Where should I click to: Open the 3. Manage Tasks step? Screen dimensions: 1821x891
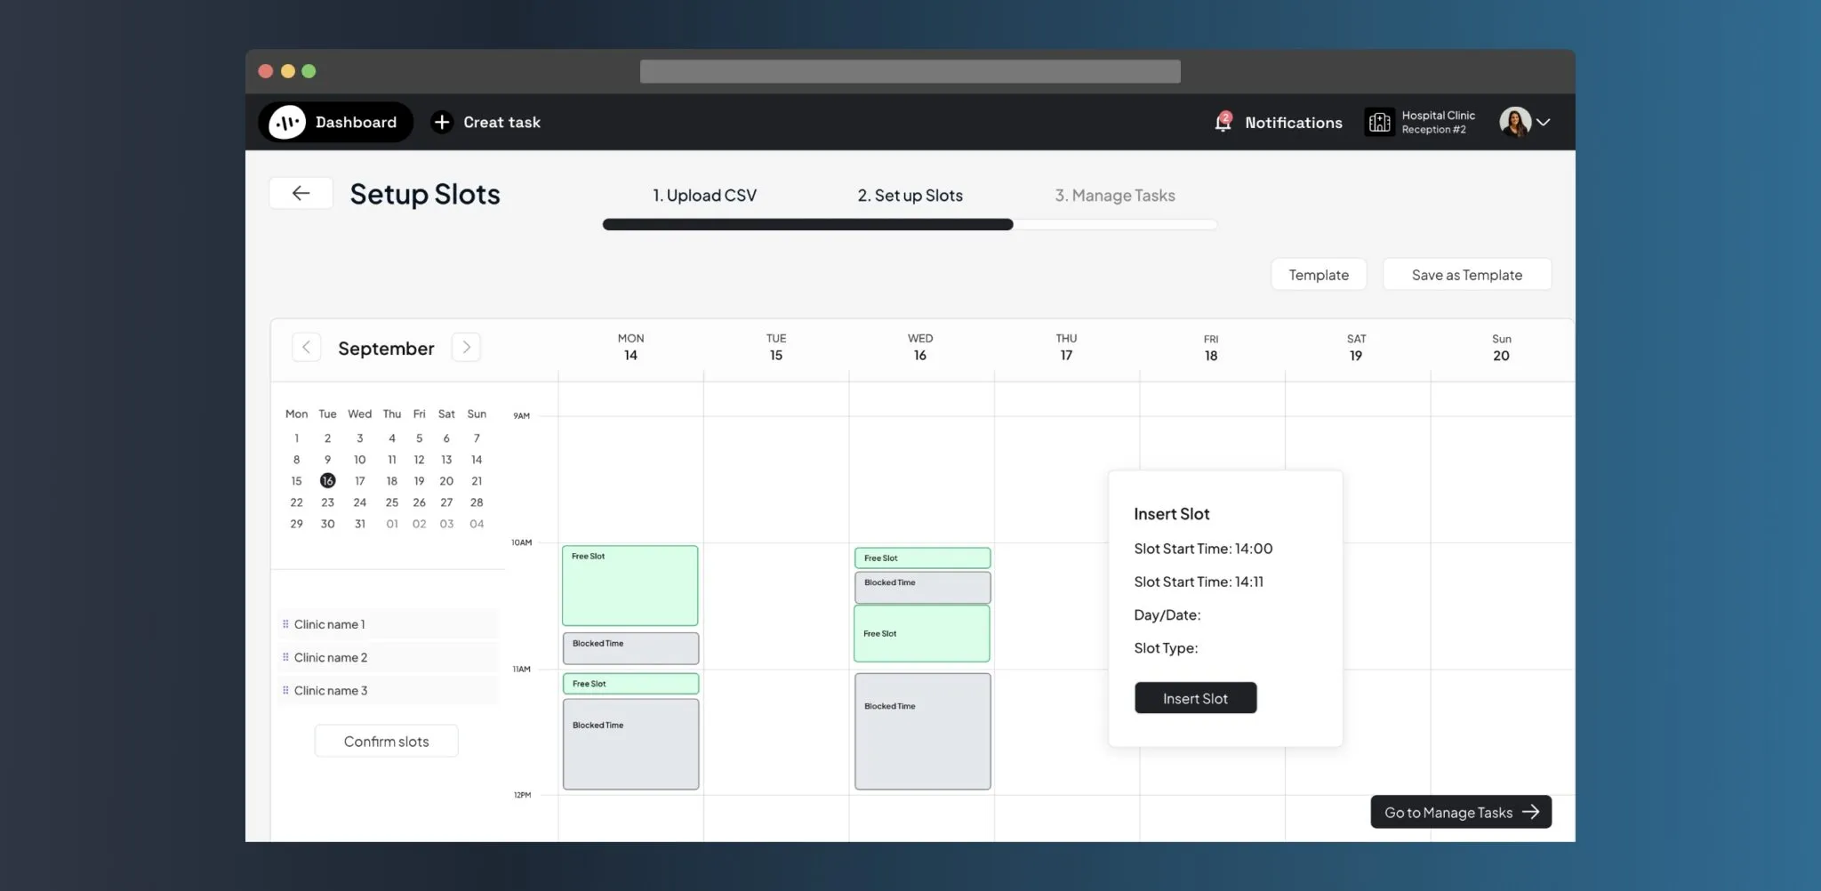pyautogui.click(x=1115, y=196)
